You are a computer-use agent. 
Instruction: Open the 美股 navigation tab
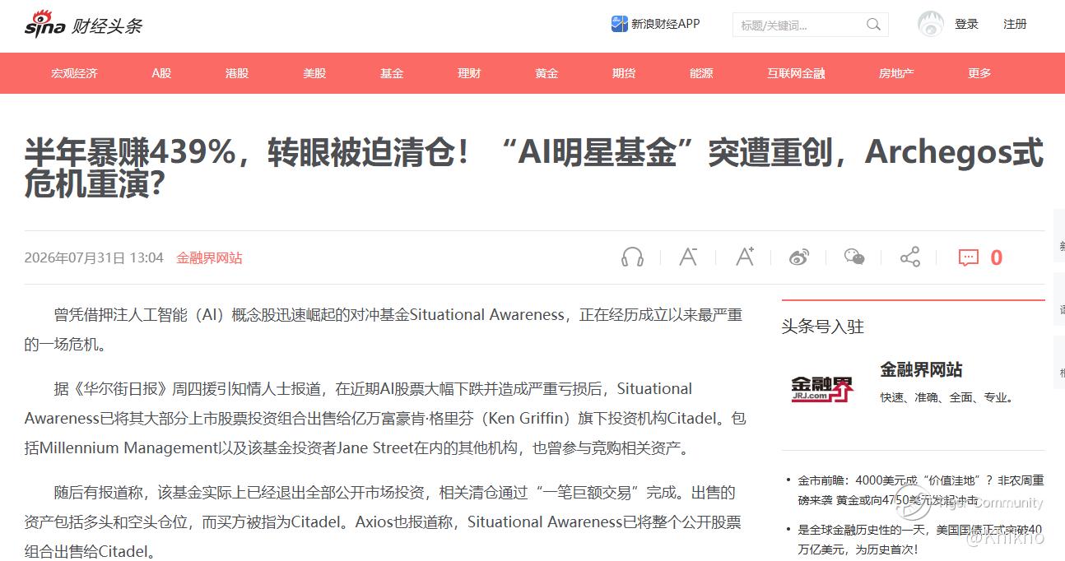point(314,73)
